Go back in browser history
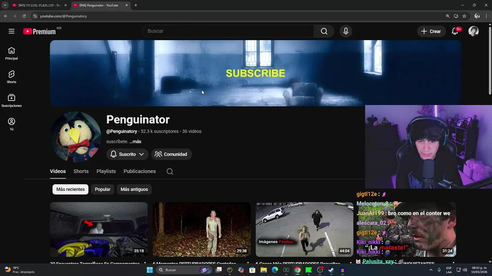Viewport: 492px width, 276px height. click(x=5, y=16)
